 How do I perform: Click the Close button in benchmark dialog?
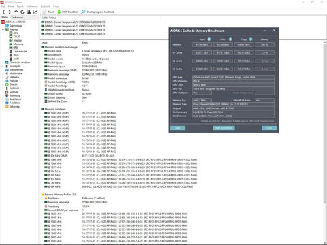click(x=269, y=128)
